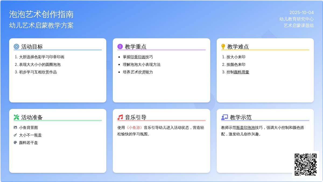Click the green tools icon beside 活动准备
The image size is (323, 182).
[16, 117]
